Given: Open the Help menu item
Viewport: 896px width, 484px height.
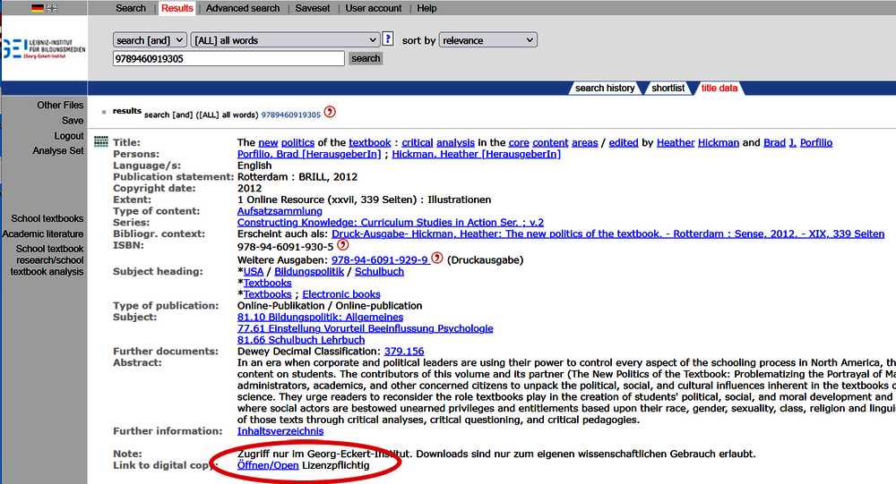Looking at the screenshot, I should point(426,8).
